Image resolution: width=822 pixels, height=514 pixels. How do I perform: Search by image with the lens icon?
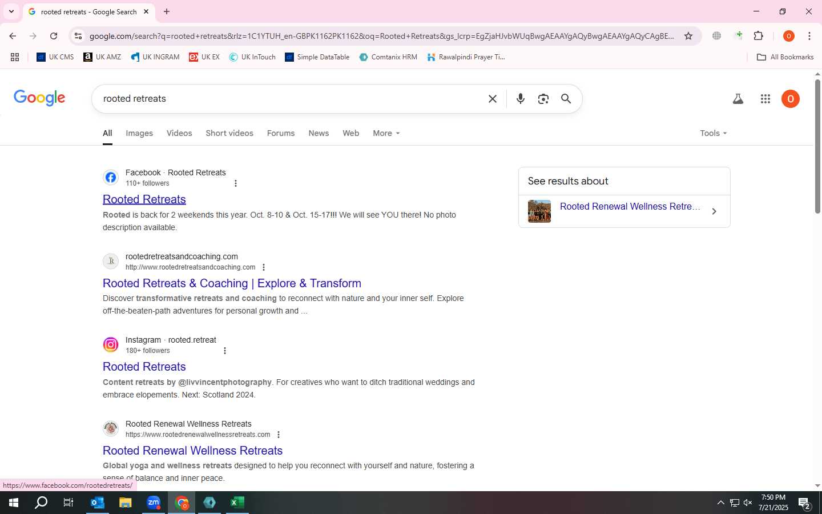point(543,99)
